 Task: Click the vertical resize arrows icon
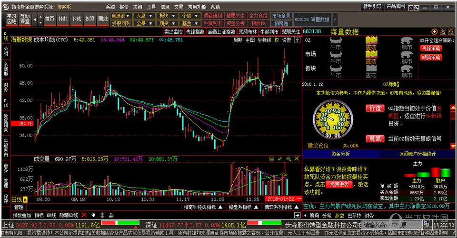point(102,215)
